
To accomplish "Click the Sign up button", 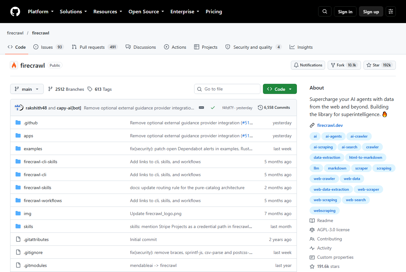I will [x=371, y=12].
